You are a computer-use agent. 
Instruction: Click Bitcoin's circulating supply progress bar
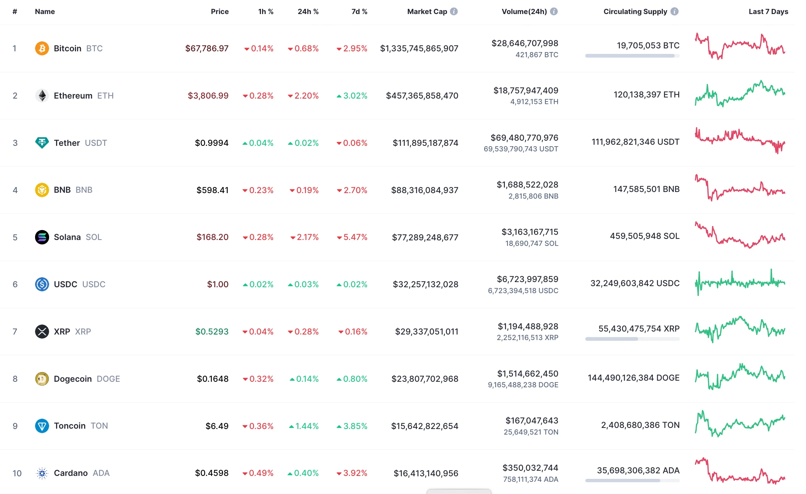[x=632, y=56]
